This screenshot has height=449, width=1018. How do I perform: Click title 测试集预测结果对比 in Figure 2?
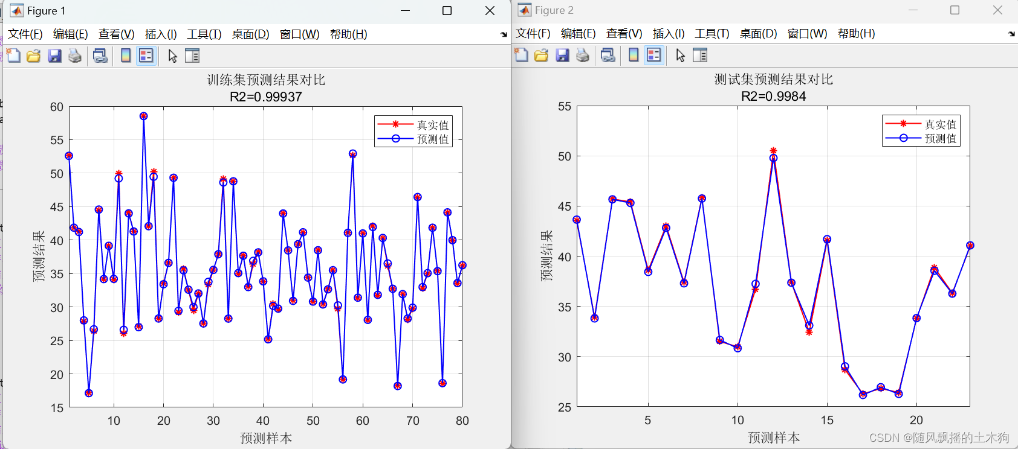click(x=774, y=80)
